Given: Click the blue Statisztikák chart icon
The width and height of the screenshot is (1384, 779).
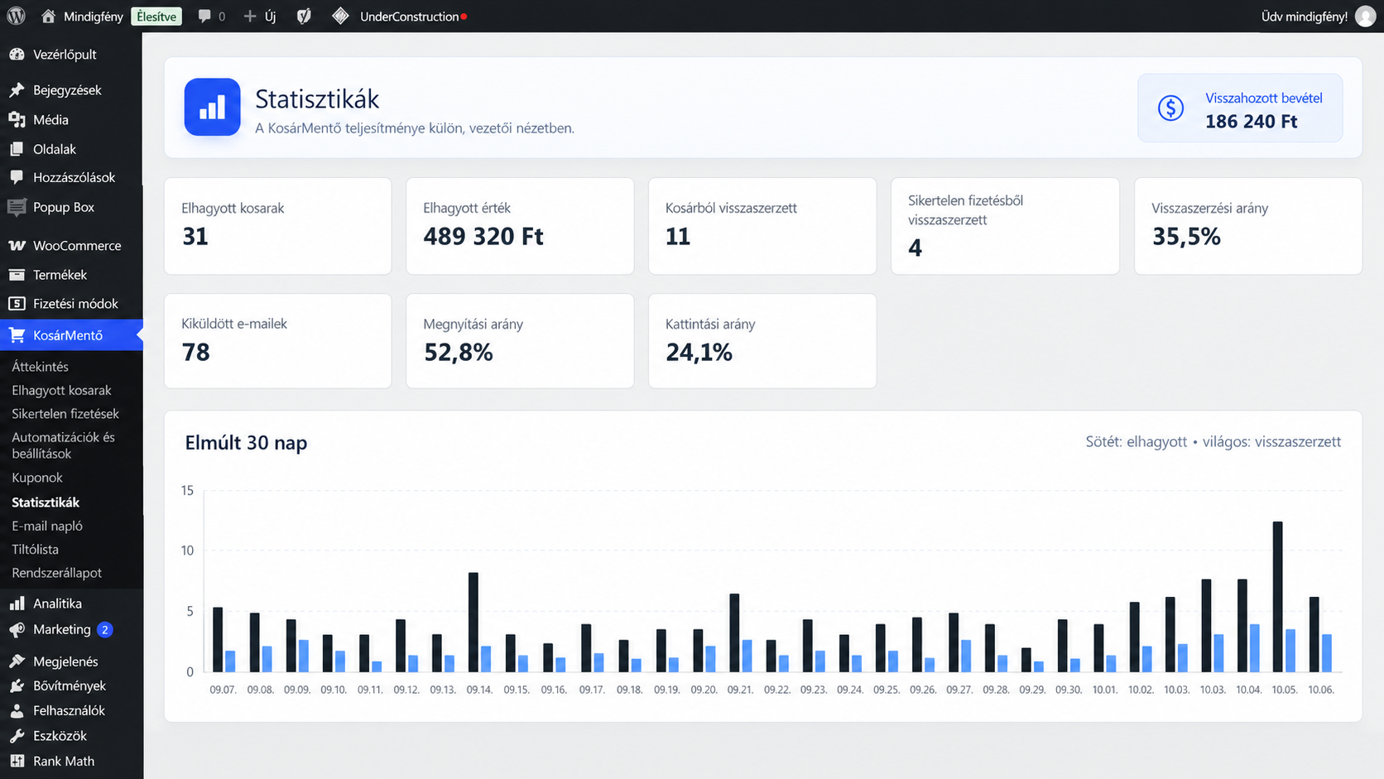Looking at the screenshot, I should [212, 107].
